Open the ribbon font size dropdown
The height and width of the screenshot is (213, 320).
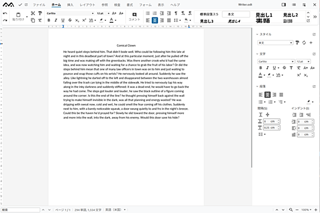coord(108,14)
